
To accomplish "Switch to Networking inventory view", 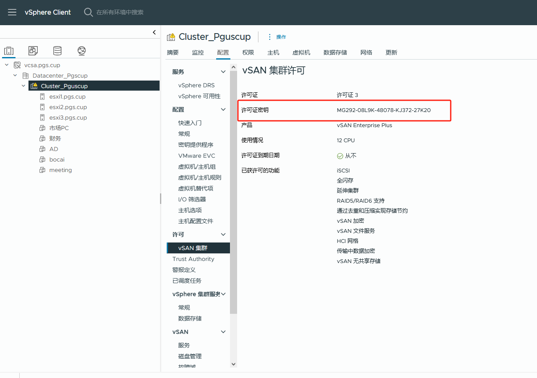I will pyautogui.click(x=82, y=51).
